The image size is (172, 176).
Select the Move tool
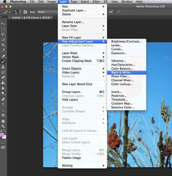pyautogui.click(x=3, y=24)
